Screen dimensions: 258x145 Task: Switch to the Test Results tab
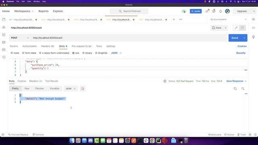[52, 81]
